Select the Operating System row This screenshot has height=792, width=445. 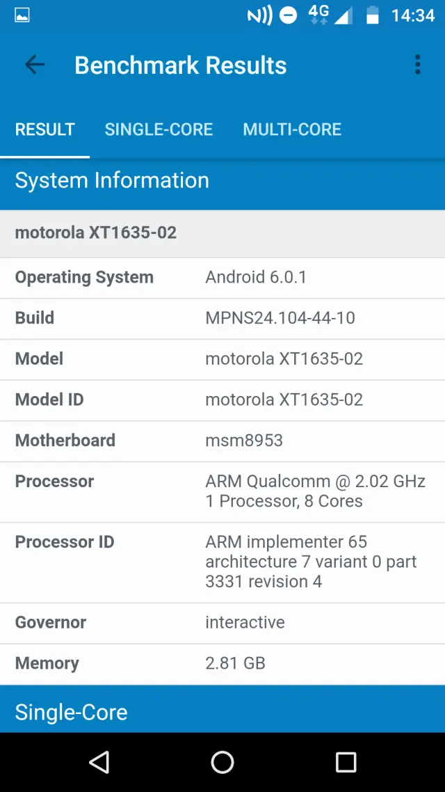[x=222, y=277]
